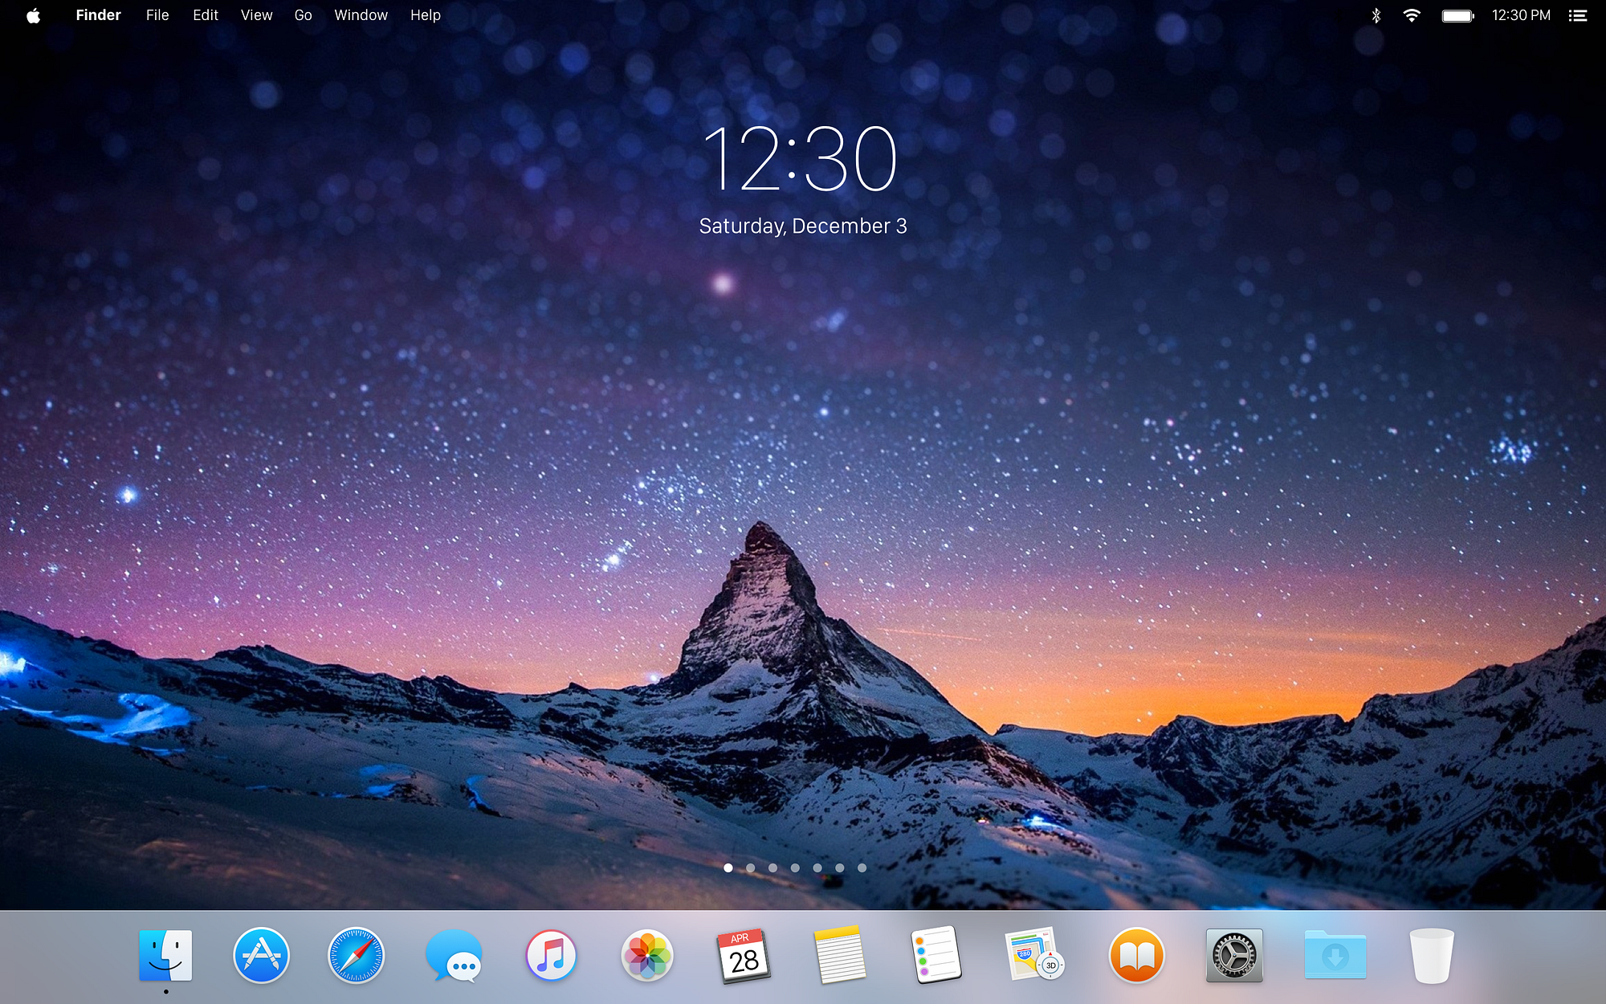The image size is (1606, 1004).
Task: Open System Preferences gear icon
Action: 1234,955
